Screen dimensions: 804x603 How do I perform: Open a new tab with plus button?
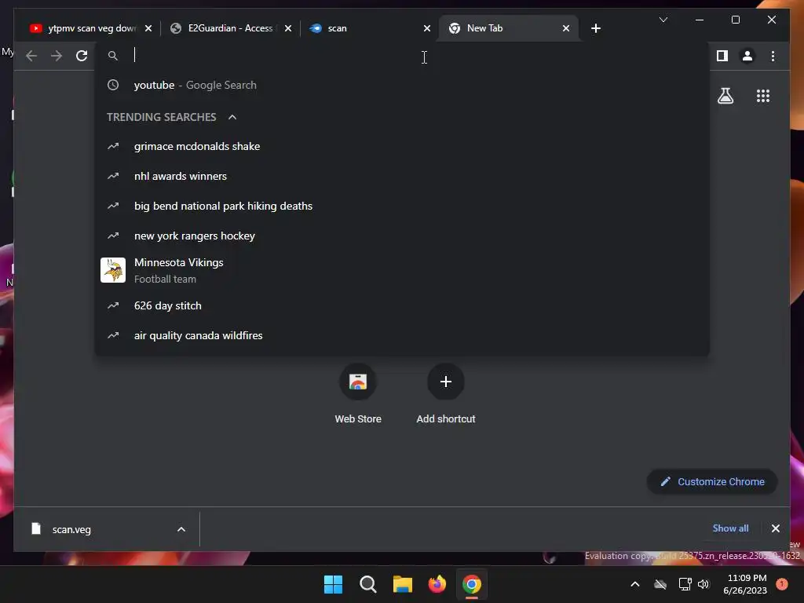click(x=595, y=28)
